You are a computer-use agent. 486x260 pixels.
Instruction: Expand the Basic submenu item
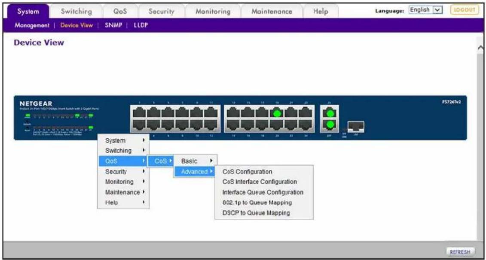pos(195,161)
